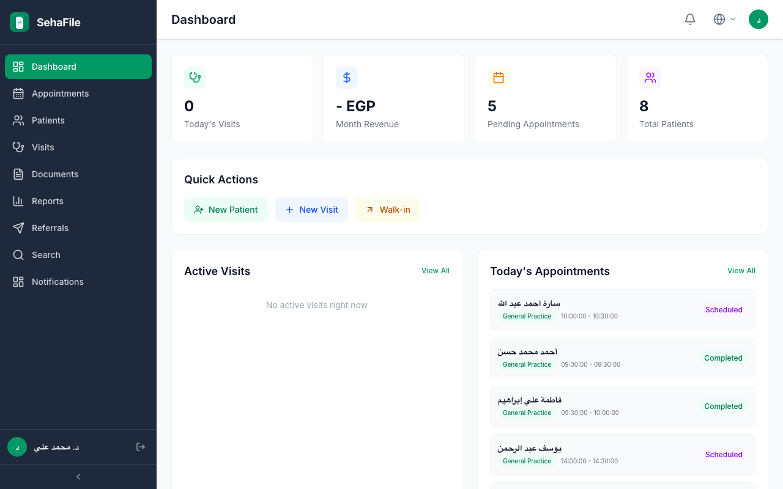
Task: Open Notifications from the sidebar menu
Action: 78,282
